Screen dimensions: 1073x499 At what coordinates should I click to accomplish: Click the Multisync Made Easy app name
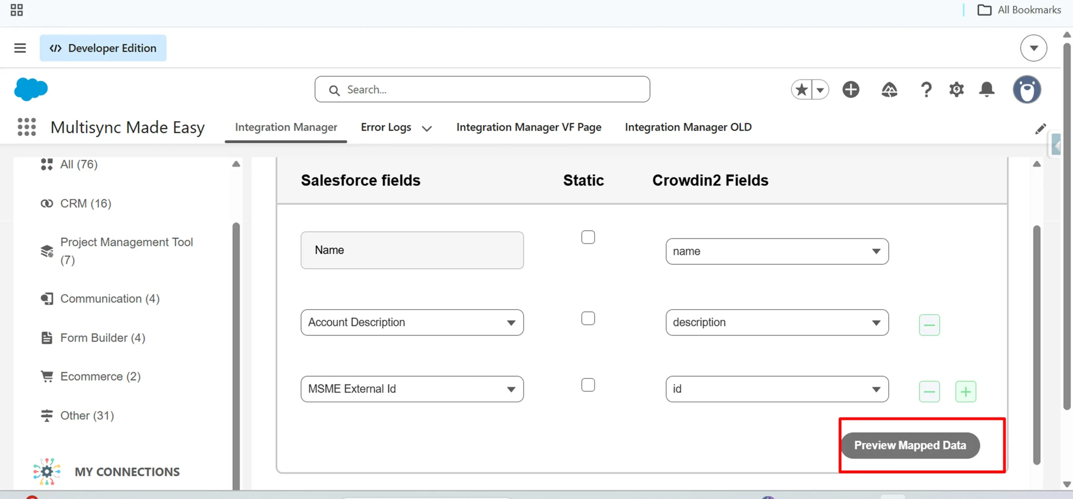127,127
